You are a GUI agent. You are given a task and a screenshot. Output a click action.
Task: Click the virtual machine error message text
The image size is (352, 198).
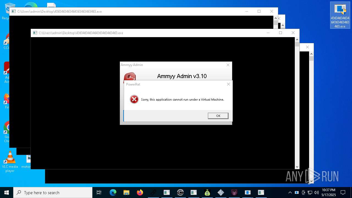point(183,100)
